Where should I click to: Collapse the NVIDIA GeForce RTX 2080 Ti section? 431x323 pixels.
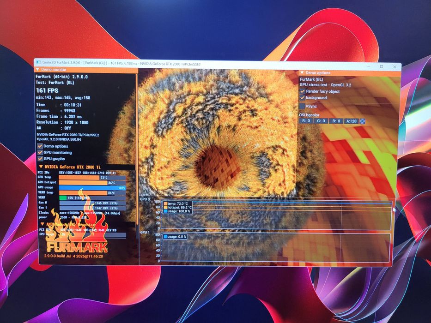[x=41, y=167]
